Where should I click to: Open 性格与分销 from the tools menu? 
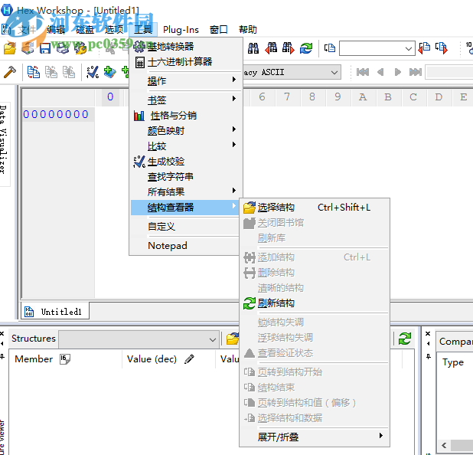click(185, 116)
